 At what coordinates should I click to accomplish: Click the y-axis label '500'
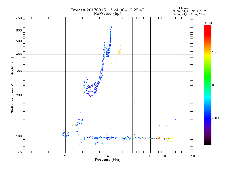click(x=19, y=41)
